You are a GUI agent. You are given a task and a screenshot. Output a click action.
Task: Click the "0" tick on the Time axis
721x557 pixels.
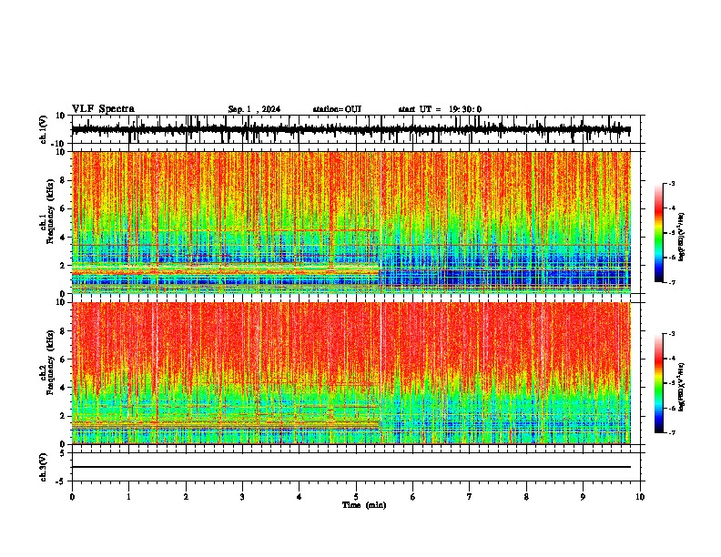[x=72, y=497]
